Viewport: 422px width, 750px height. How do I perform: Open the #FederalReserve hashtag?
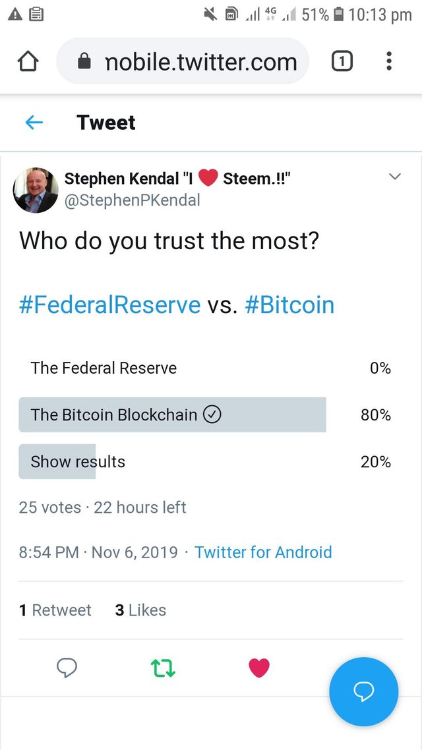click(x=109, y=304)
